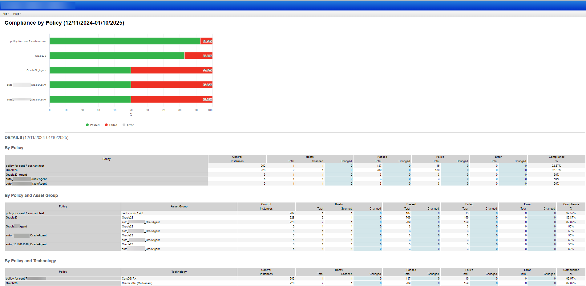586x286 pixels.
Task: Expand the Help dropdown arrow
Action: coord(20,14)
